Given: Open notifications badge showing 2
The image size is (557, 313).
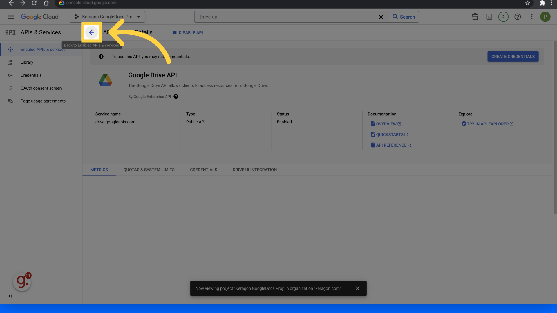Looking at the screenshot, I should pos(504,17).
